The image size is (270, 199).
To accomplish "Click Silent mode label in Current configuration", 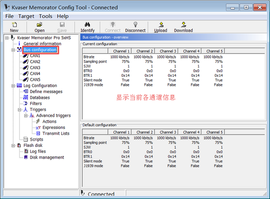I will [93, 80].
